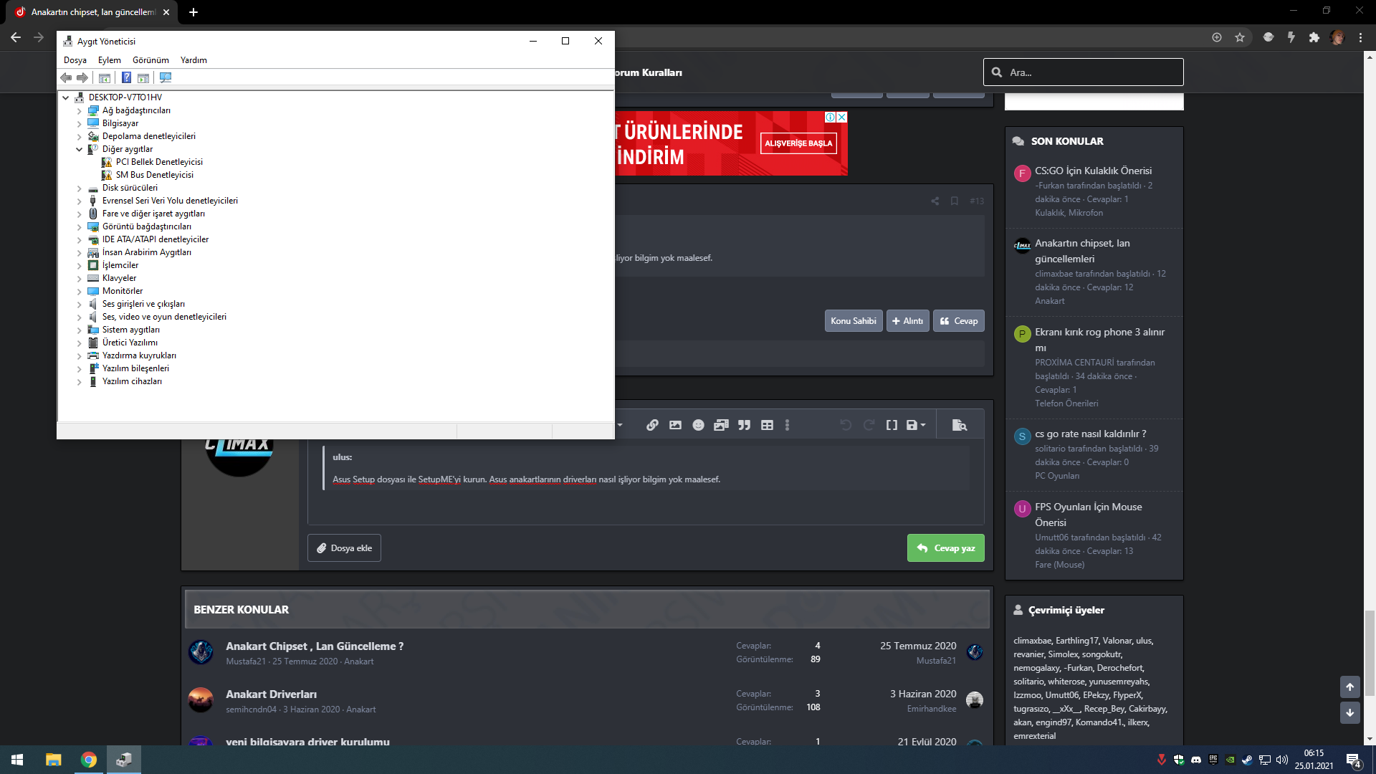Toggle BB code mode with bracket icon
This screenshot has width=1376, height=774.
[x=892, y=425]
